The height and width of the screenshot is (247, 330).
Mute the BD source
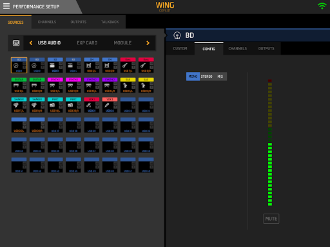pyautogui.click(x=271, y=219)
